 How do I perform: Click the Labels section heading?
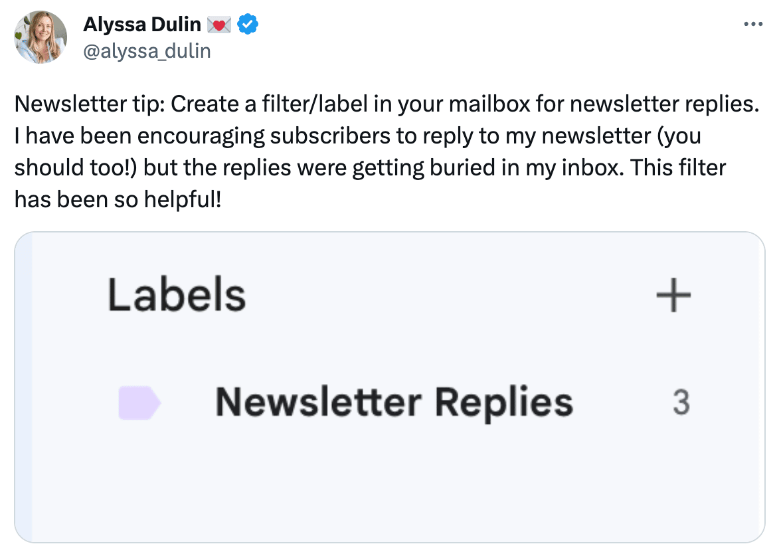click(x=177, y=295)
